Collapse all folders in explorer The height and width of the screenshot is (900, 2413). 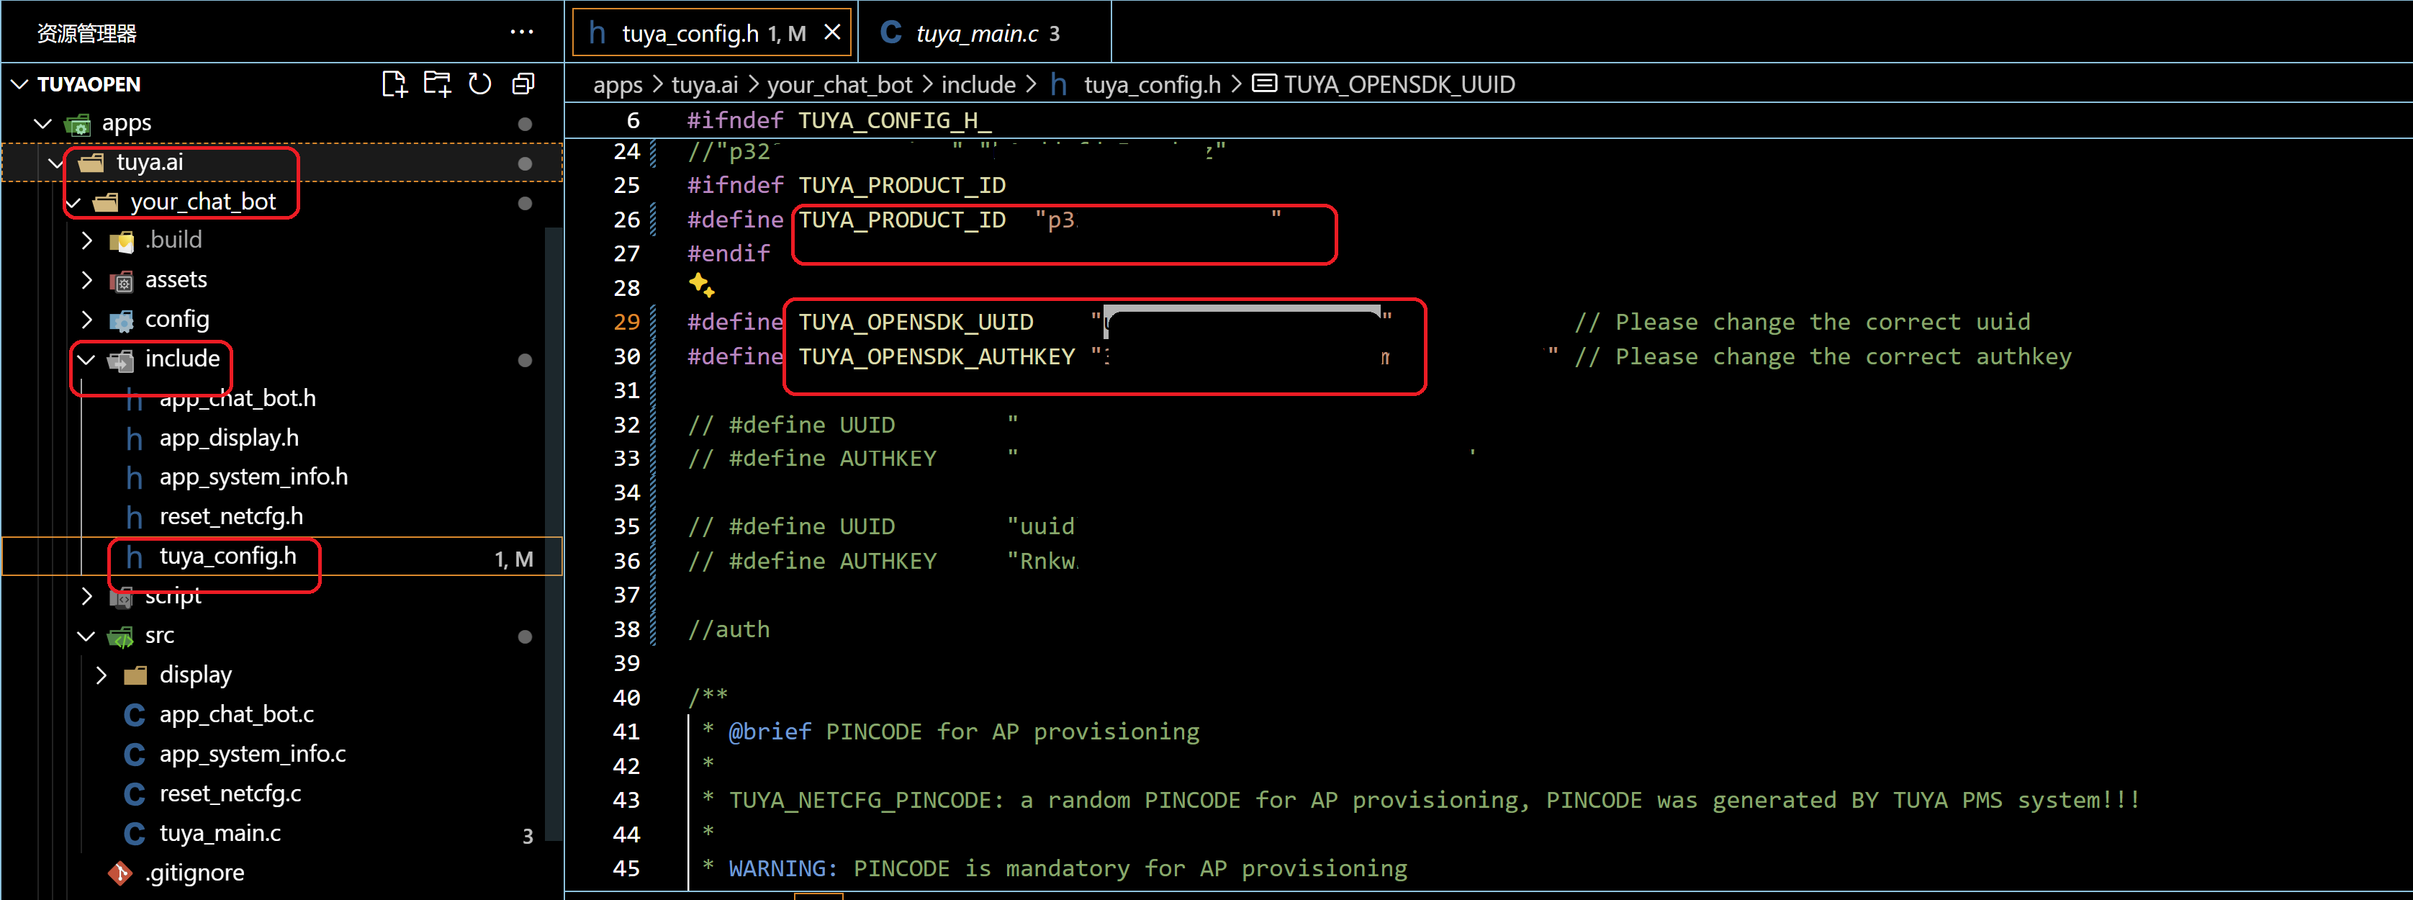(x=523, y=84)
